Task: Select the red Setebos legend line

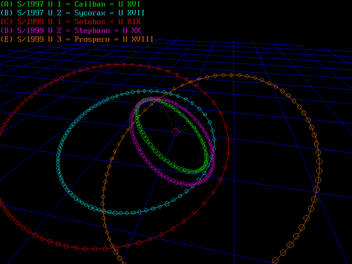Action: (70, 22)
